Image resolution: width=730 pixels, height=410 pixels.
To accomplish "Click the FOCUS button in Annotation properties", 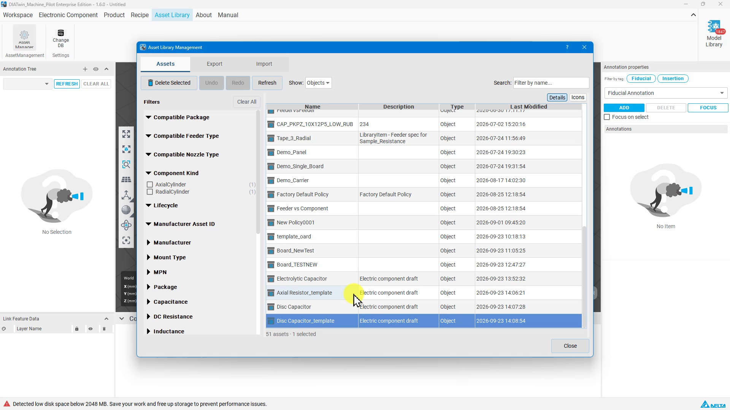I will pos(708,108).
